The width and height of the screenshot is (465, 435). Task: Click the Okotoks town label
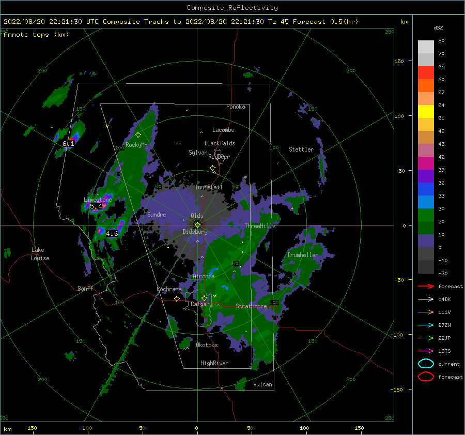point(207,345)
